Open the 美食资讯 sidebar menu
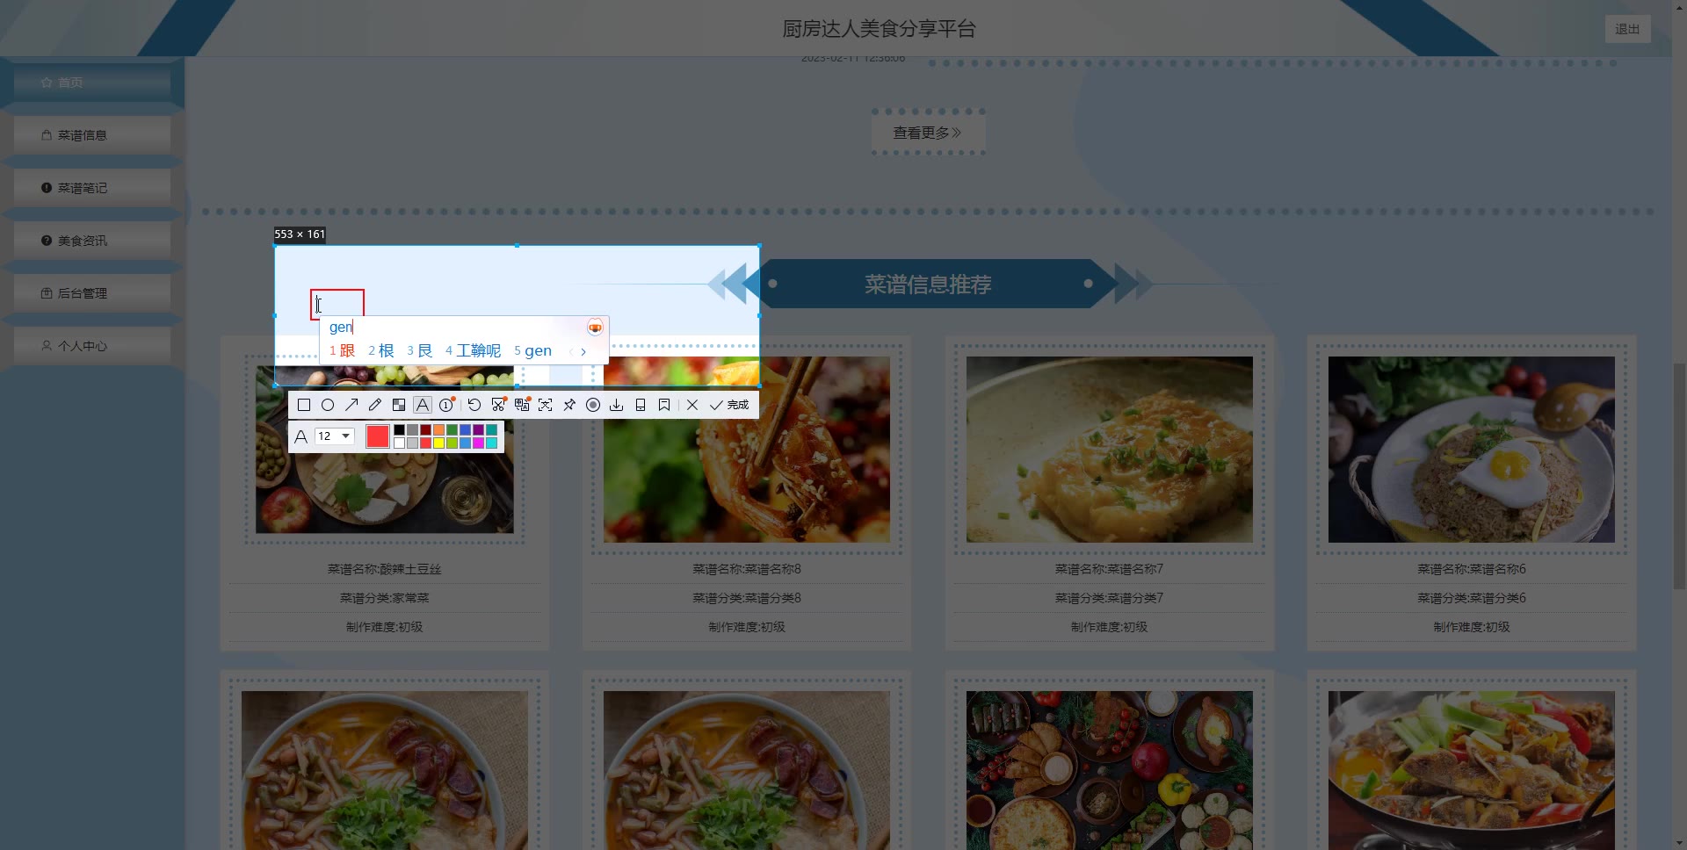Screen dimensions: 1687x850 [92, 241]
